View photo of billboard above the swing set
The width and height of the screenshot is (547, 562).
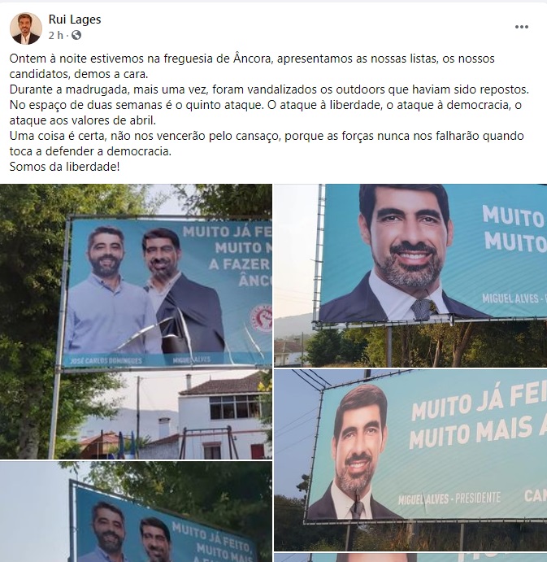136,321
